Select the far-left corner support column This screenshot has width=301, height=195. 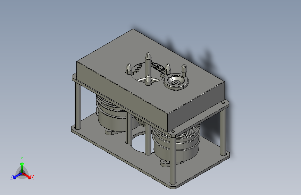(x=78, y=105)
